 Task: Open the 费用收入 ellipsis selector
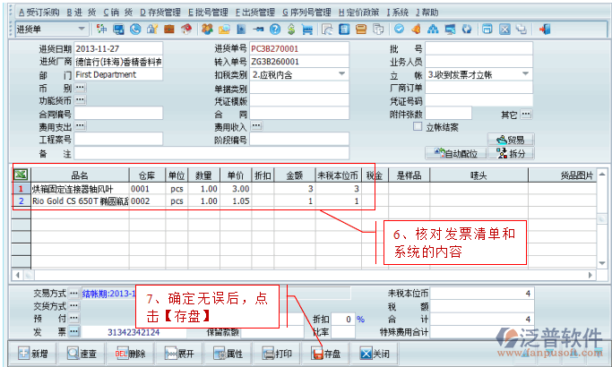point(256,126)
